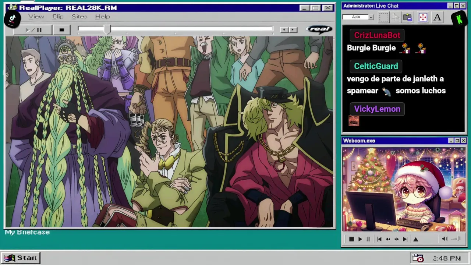
Task: Skip to previous track in Webcam.exe
Action: pyautogui.click(x=379, y=239)
